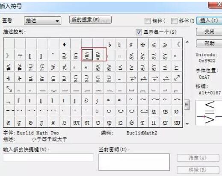This screenshot has width=222, height=176.
Task: Click the description text 小于等于或大于
Action: coord(49,139)
